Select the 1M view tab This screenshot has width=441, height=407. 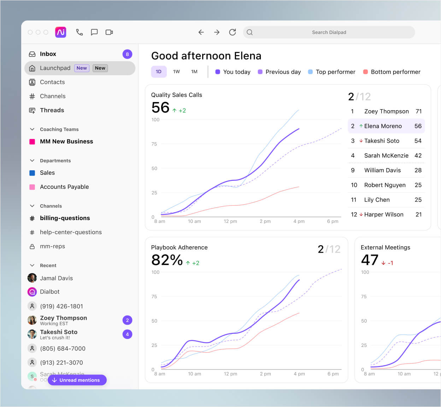click(194, 71)
